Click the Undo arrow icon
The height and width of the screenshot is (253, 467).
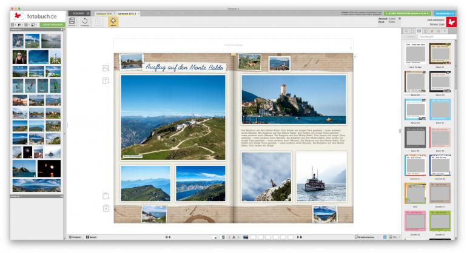coord(85,22)
